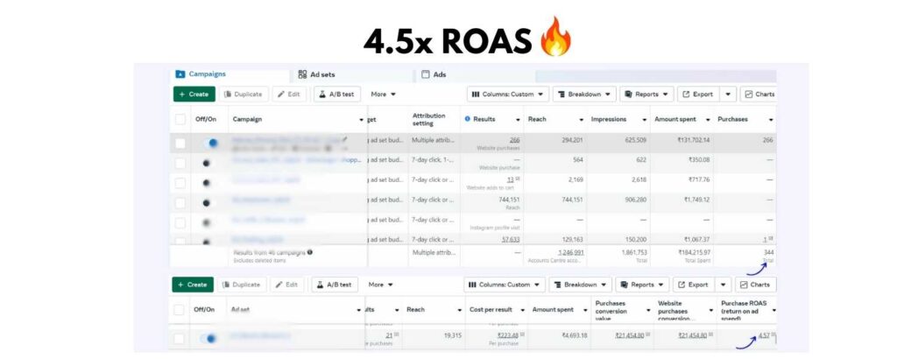
Task: Open More menu in the campaigns toolbar
Action: (383, 95)
